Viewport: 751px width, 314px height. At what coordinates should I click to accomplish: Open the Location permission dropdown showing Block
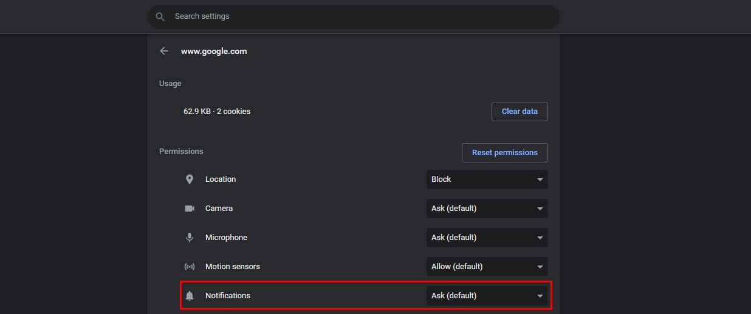pos(487,179)
